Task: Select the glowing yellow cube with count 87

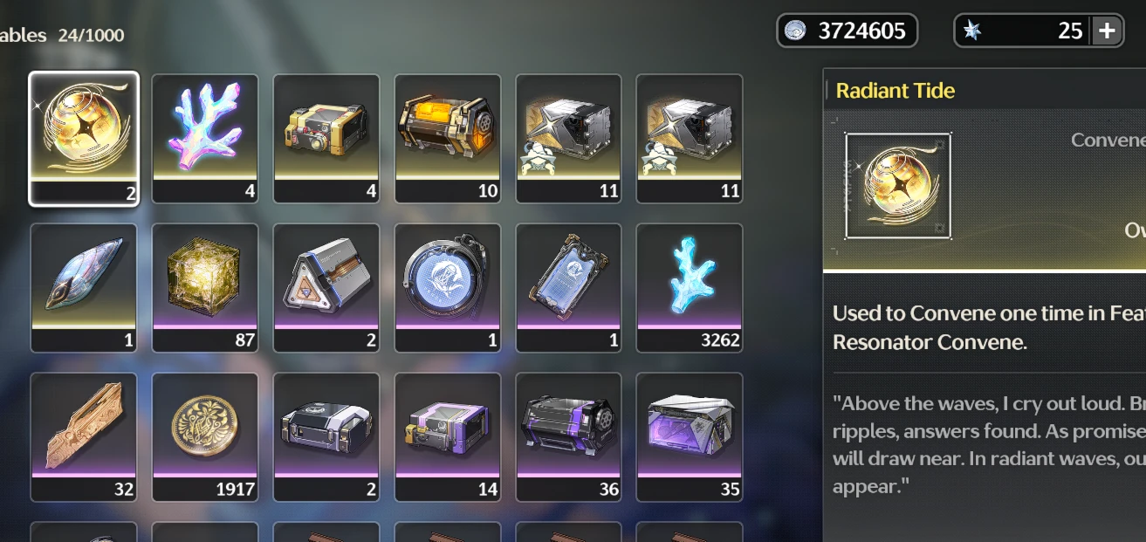Action: pyautogui.click(x=205, y=287)
